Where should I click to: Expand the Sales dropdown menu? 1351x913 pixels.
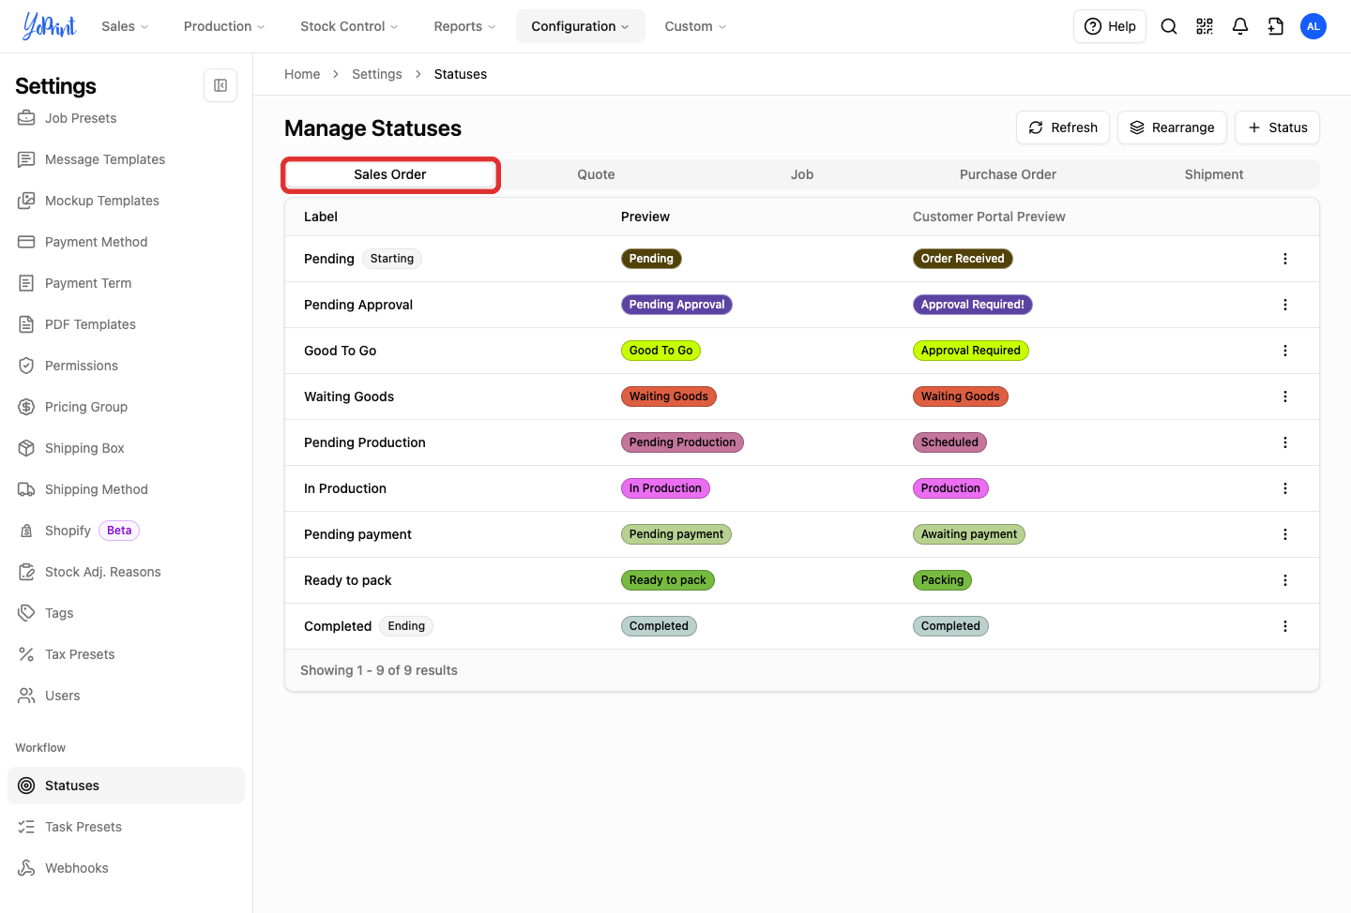point(125,26)
